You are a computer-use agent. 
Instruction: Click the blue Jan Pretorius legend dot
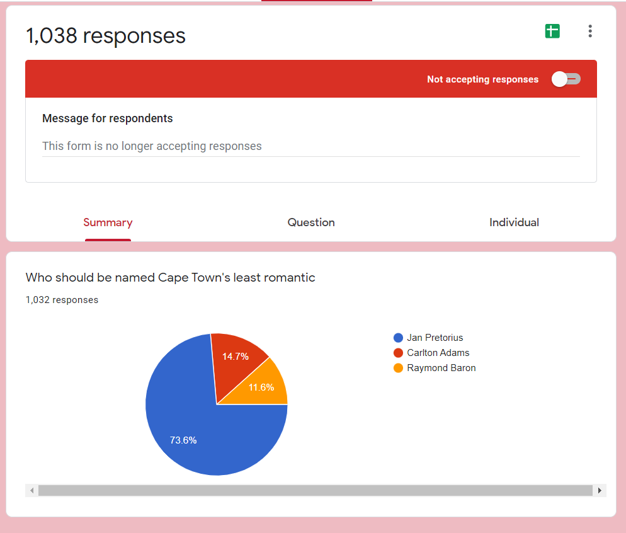pos(398,338)
